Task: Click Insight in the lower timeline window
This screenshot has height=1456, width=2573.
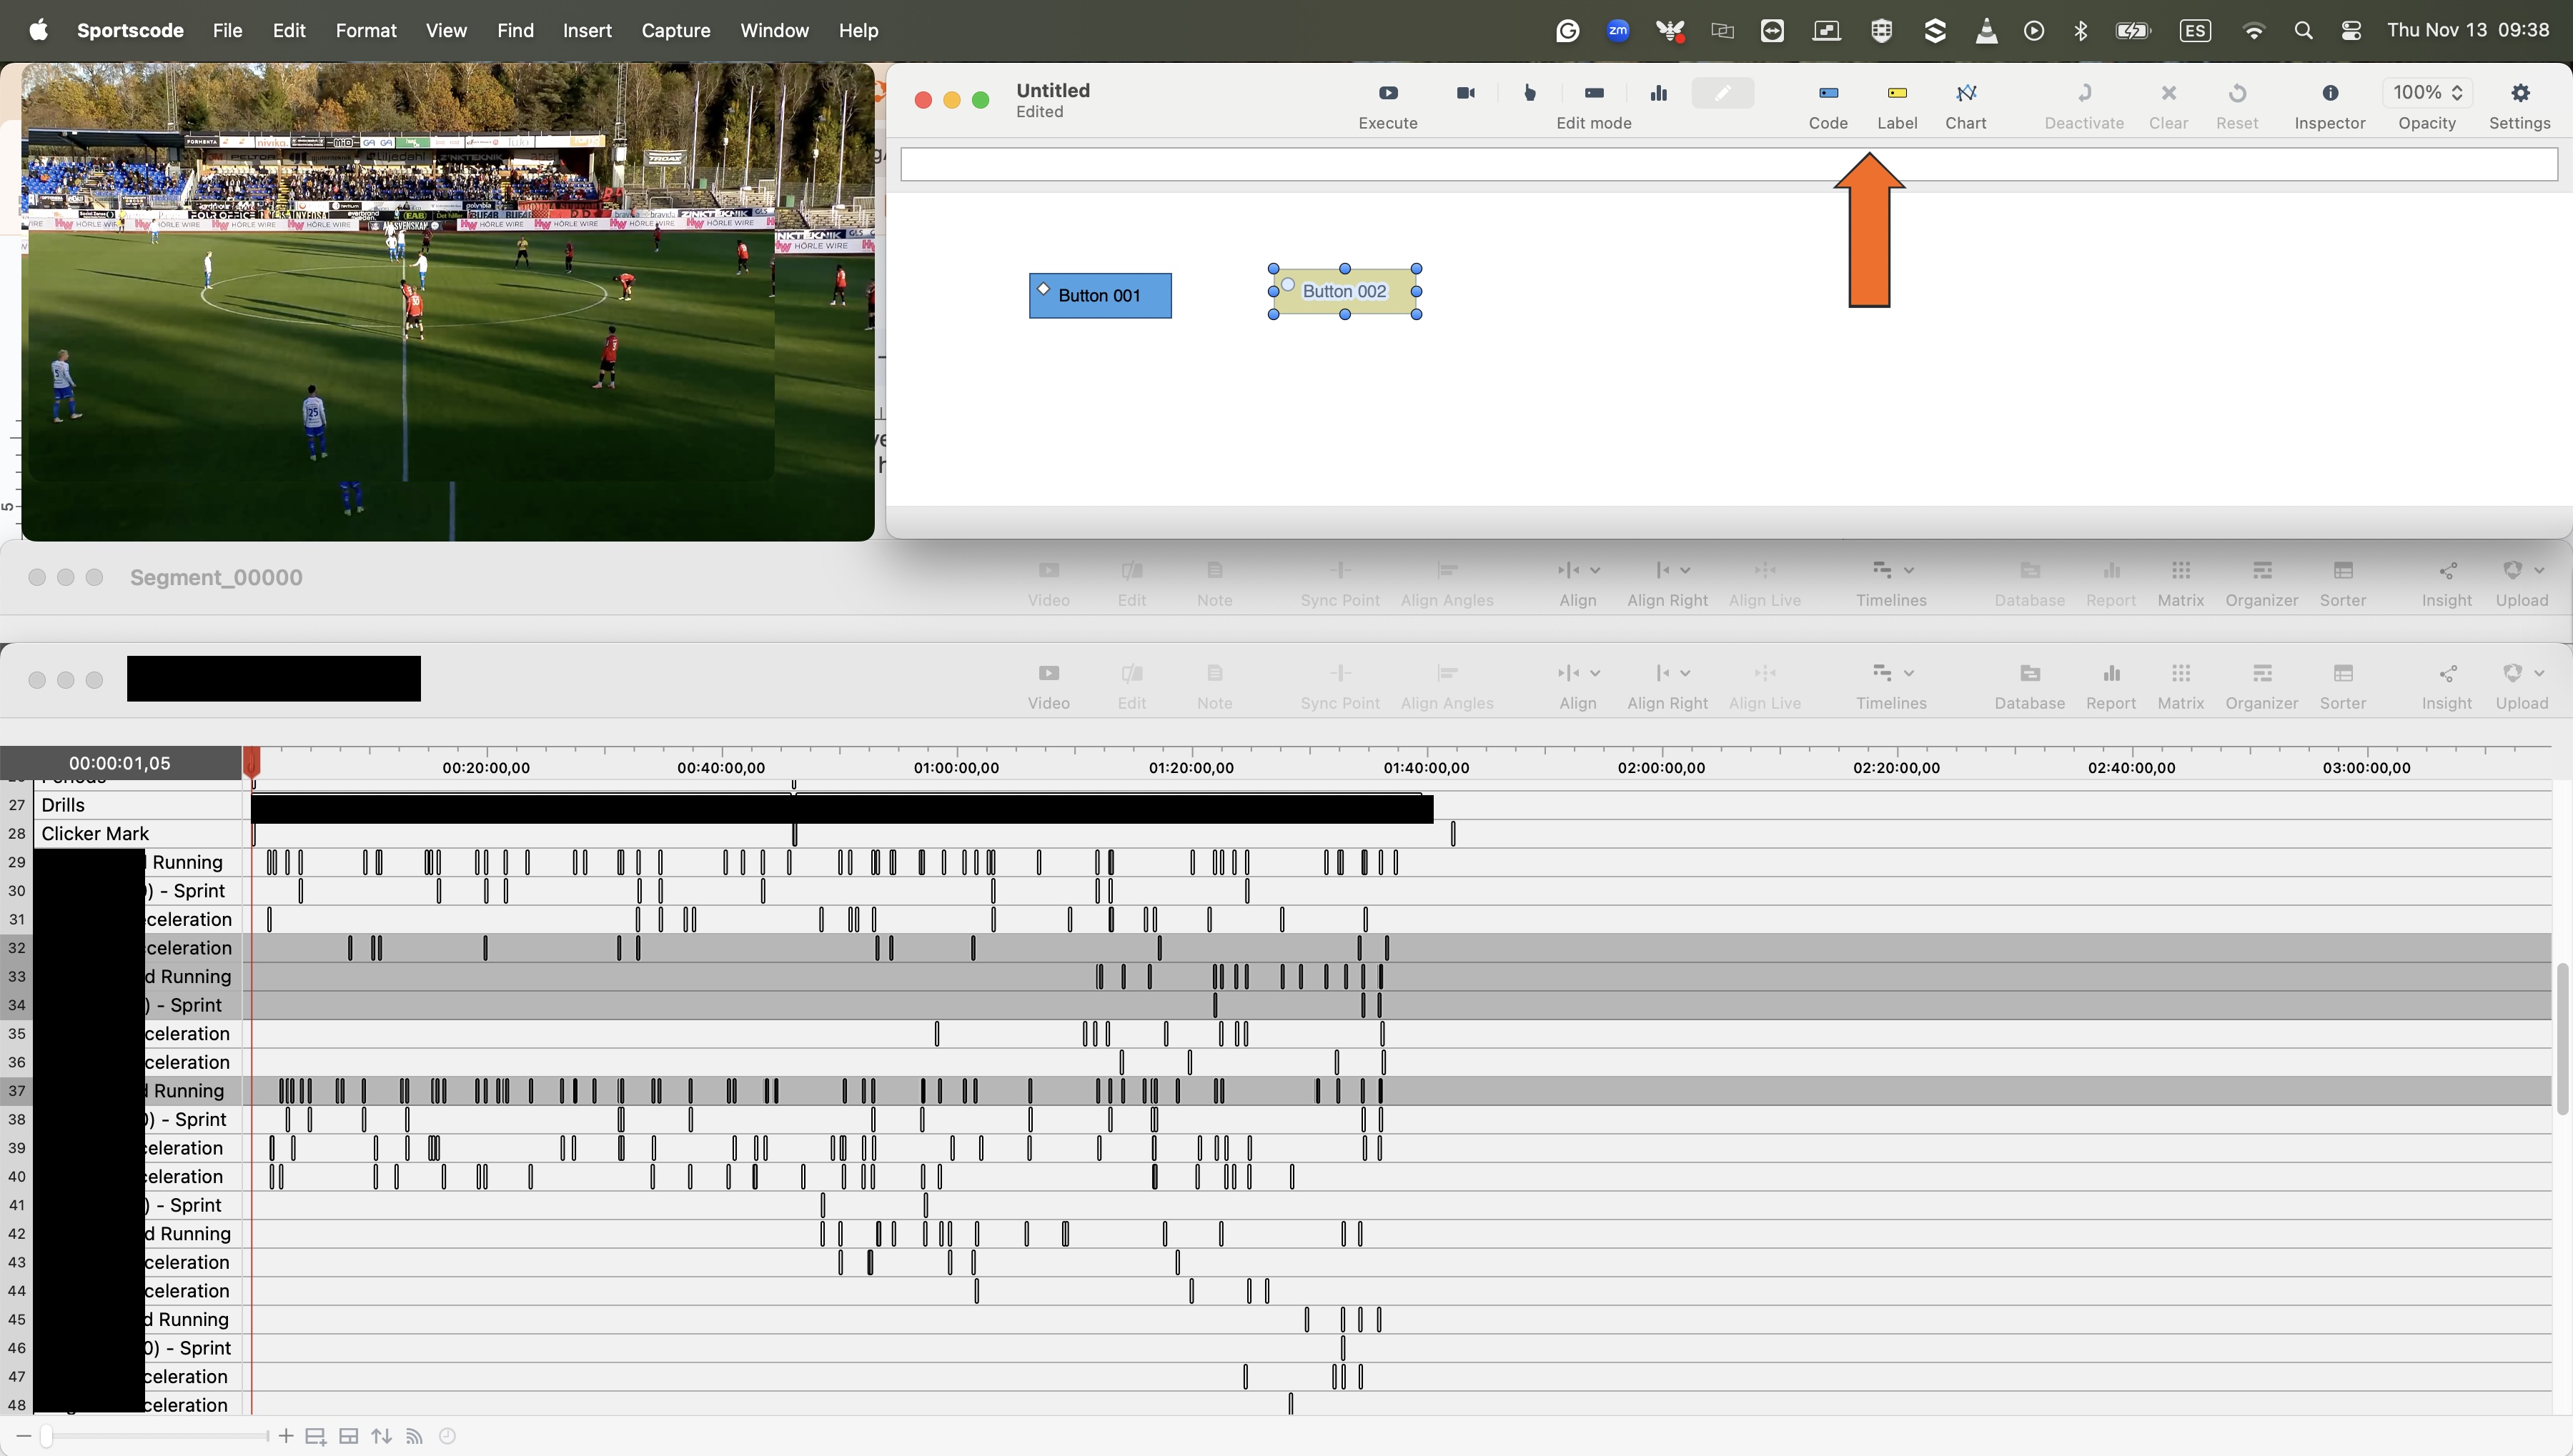Action: (2447, 673)
